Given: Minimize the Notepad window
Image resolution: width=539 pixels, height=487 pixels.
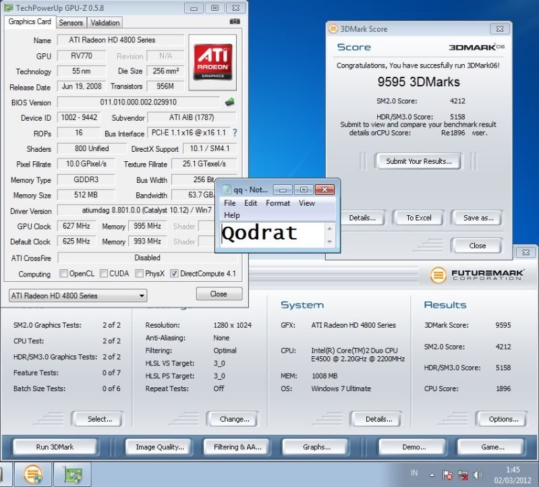Looking at the screenshot, I should (x=283, y=190).
